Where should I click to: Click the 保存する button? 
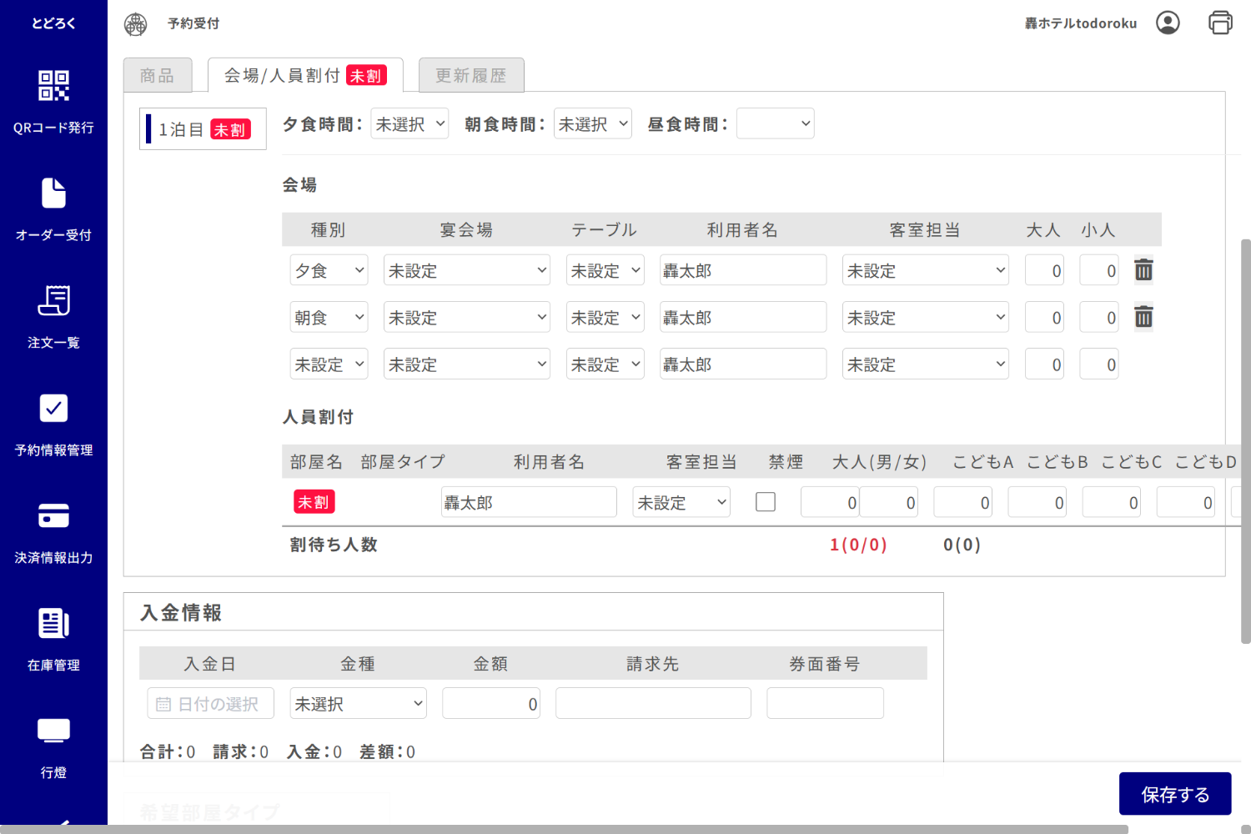(x=1174, y=793)
